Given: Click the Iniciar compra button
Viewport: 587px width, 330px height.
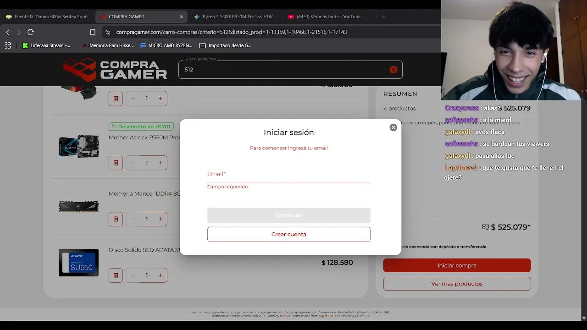Looking at the screenshot, I should pos(457,265).
